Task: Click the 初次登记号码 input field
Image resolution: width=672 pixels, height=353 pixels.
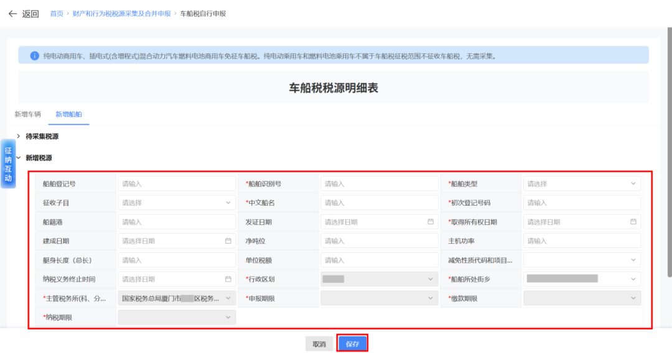Action: point(582,203)
